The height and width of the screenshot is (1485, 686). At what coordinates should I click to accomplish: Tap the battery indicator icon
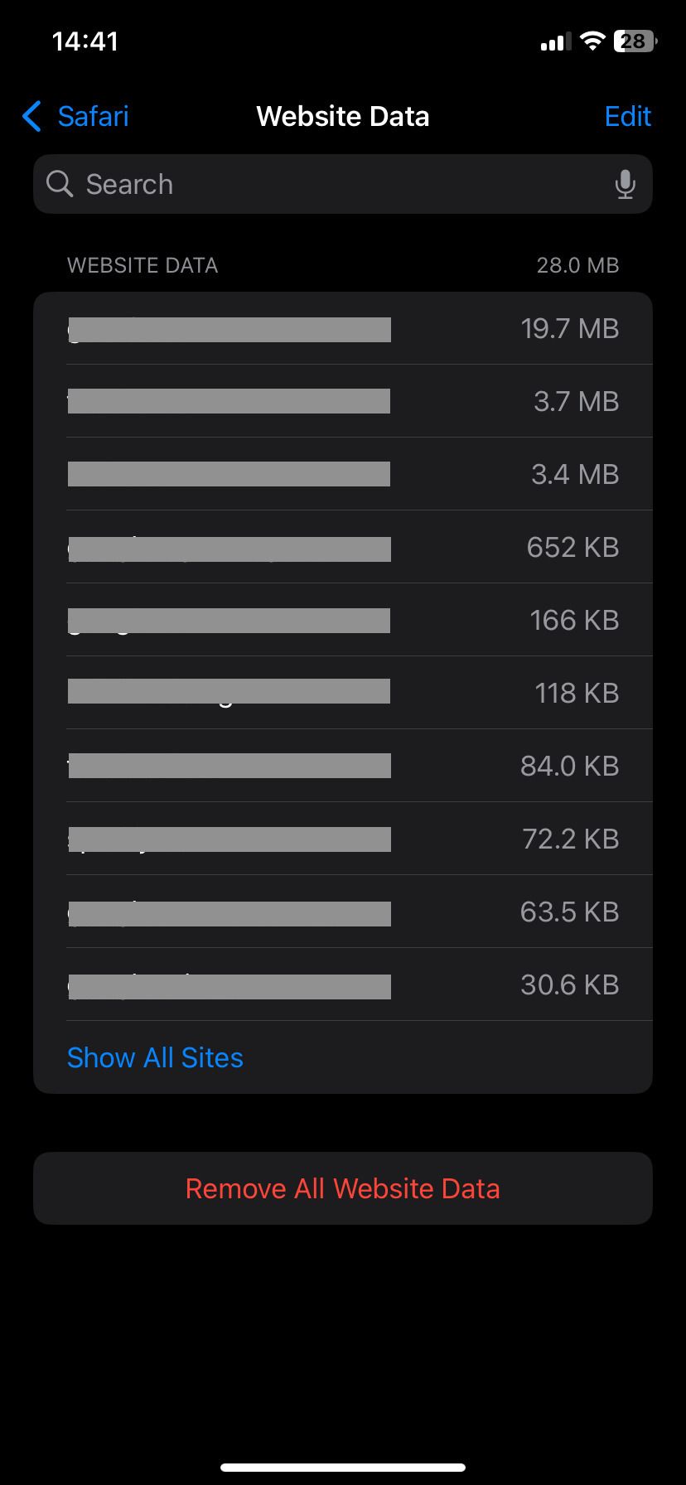click(635, 41)
